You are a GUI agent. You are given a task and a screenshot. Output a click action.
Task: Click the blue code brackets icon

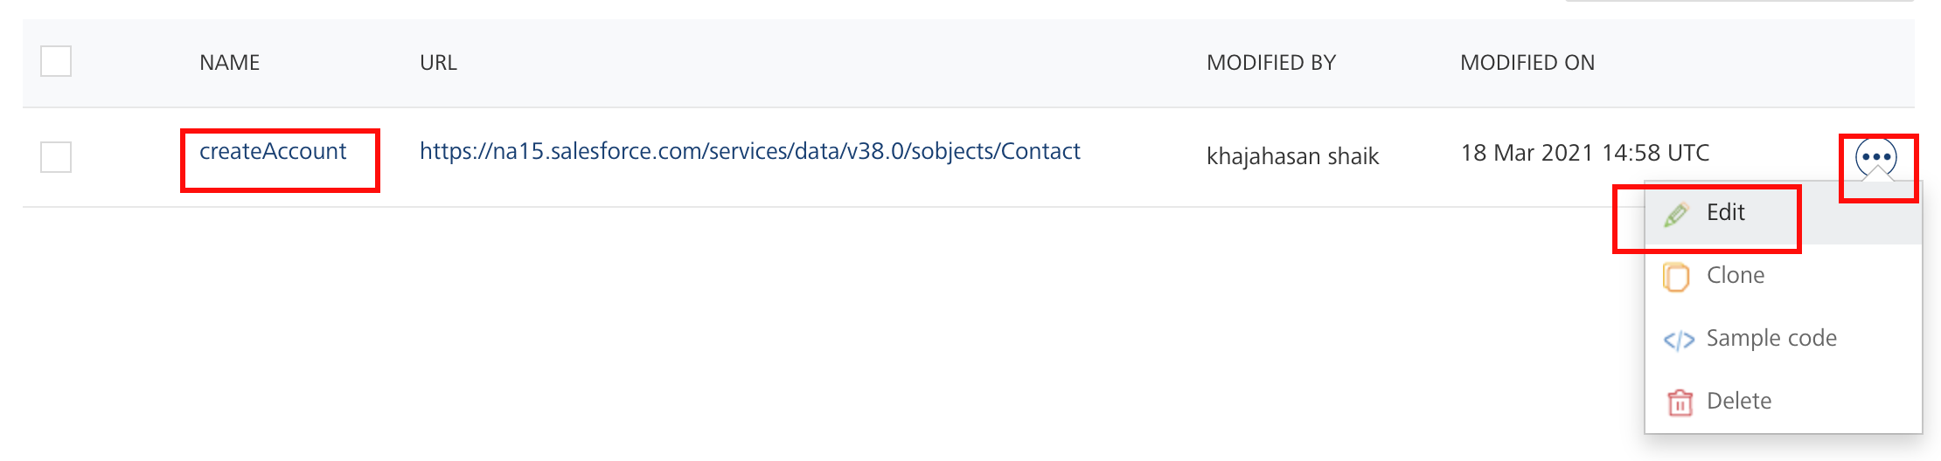(1678, 340)
